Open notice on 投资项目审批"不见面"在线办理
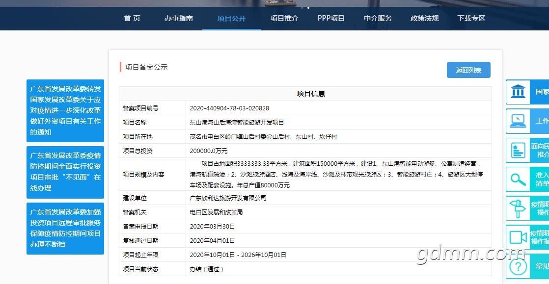This screenshot has width=549, height=284. coord(65,172)
